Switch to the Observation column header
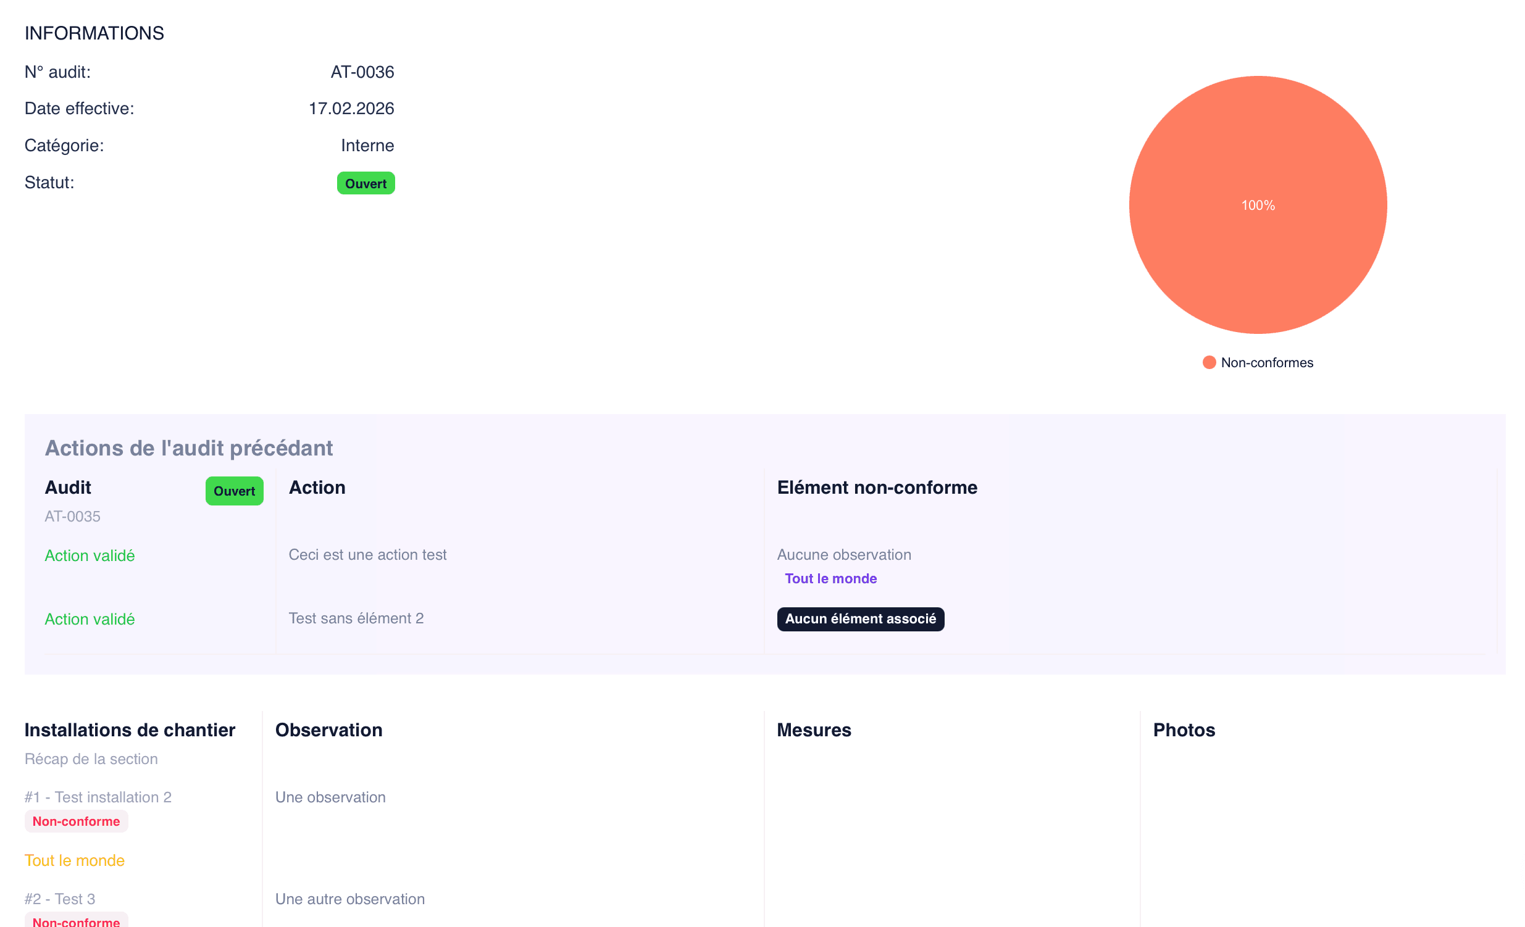This screenshot has width=1525, height=927. (328, 730)
